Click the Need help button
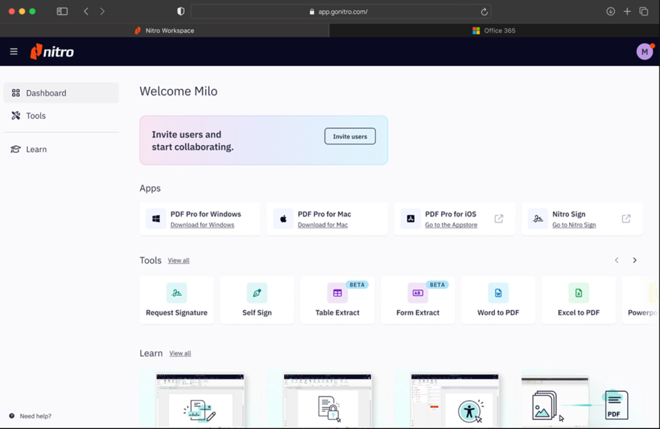660x429 pixels. click(x=30, y=416)
